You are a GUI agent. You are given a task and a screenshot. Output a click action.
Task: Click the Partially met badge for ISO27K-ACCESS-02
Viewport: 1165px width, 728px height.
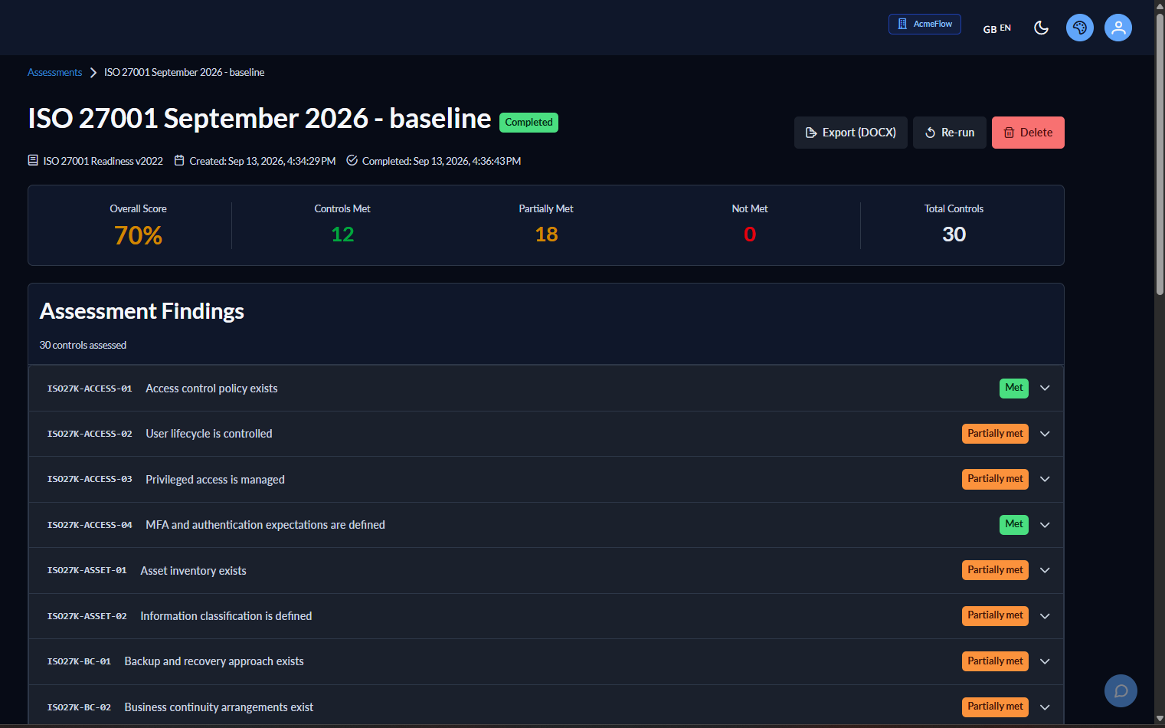pos(995,434)
